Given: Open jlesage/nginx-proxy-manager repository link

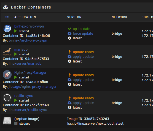Looking at the screenshot, I should 33,87.
